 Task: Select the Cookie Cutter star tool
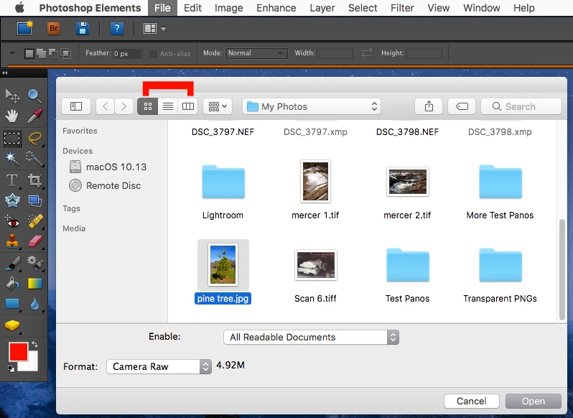click(x=12, y=200)
